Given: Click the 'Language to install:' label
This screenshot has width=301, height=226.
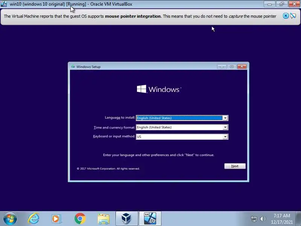Looking at the screenshot, I should (x=120, y=118).
